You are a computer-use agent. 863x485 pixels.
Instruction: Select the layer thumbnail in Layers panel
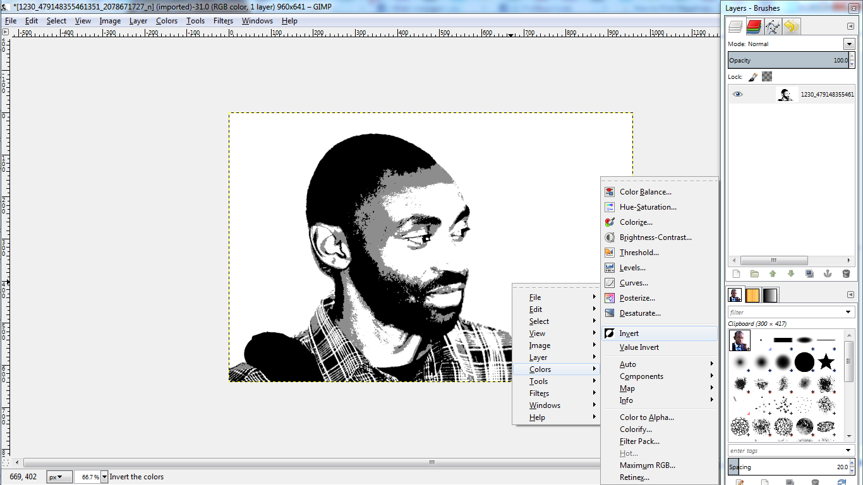point(787,95)
